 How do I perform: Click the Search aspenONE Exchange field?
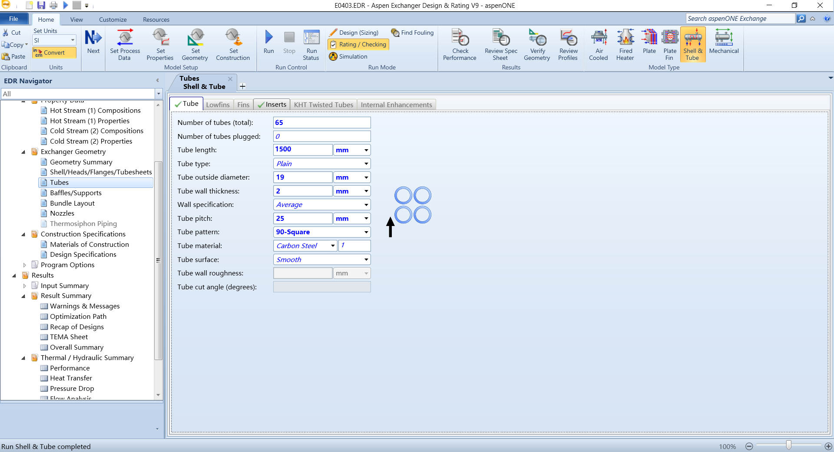point(741,19)
